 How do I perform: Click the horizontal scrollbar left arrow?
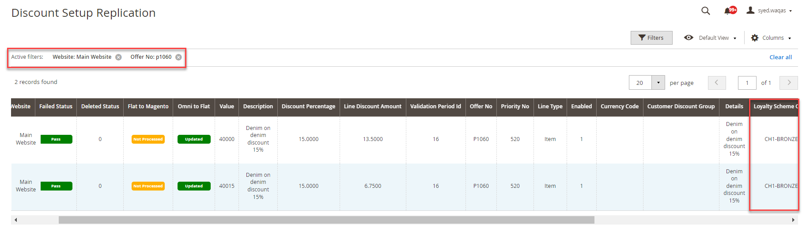tap(16, 220)
